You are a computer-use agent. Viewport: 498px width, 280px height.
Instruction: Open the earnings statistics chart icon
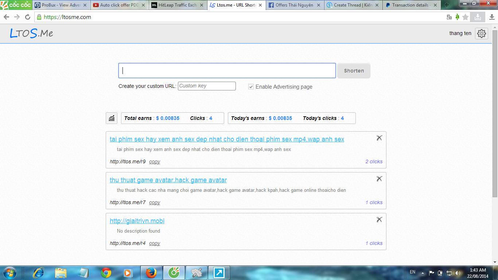tap(112, 118)
